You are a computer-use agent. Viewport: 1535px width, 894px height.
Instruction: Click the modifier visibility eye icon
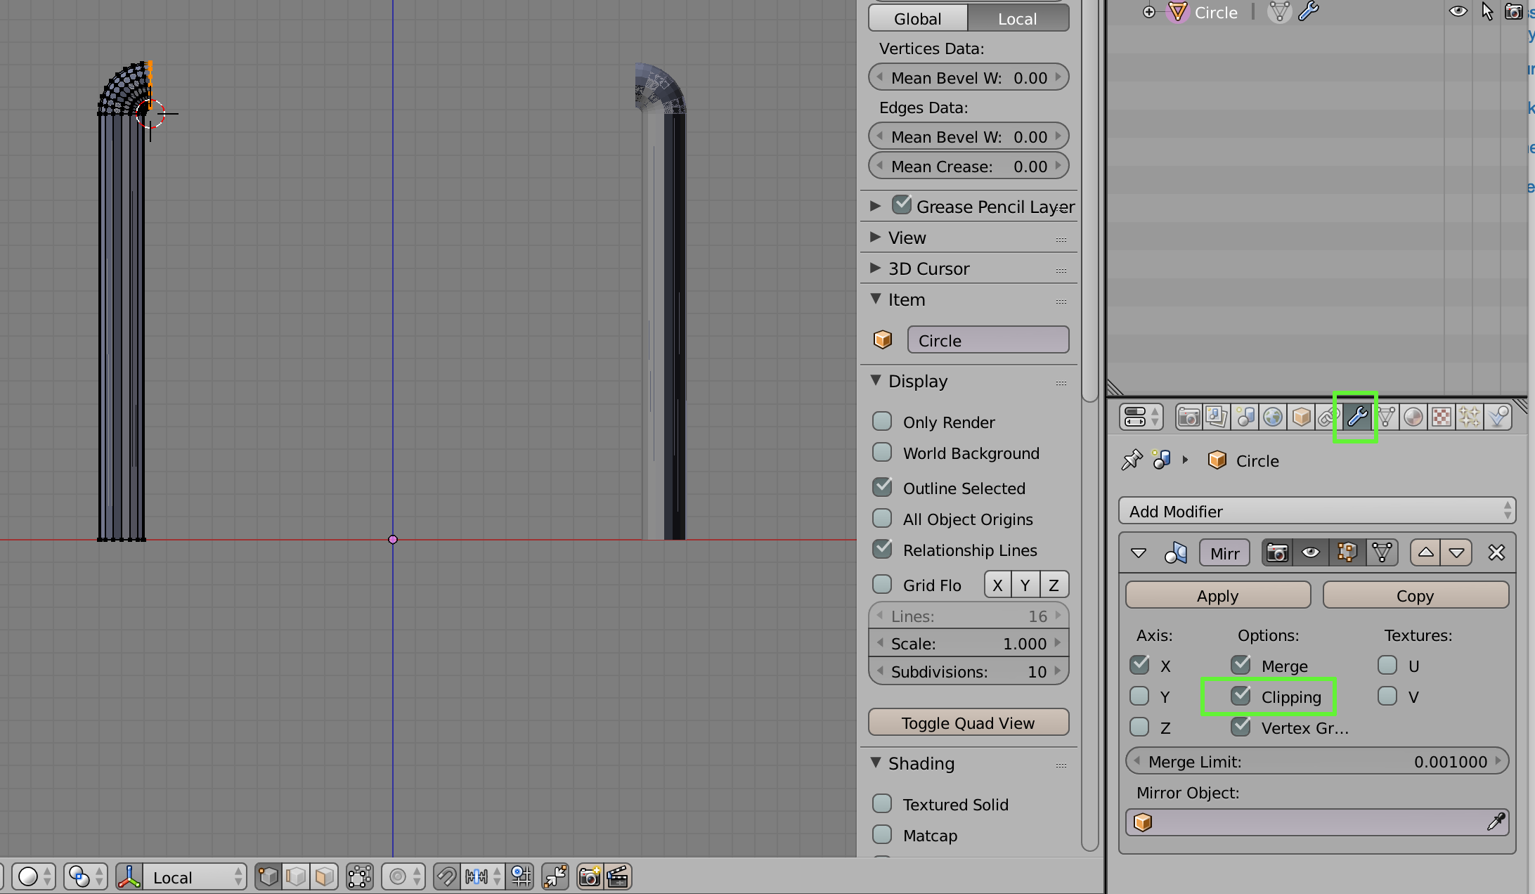click(1311, 552)
